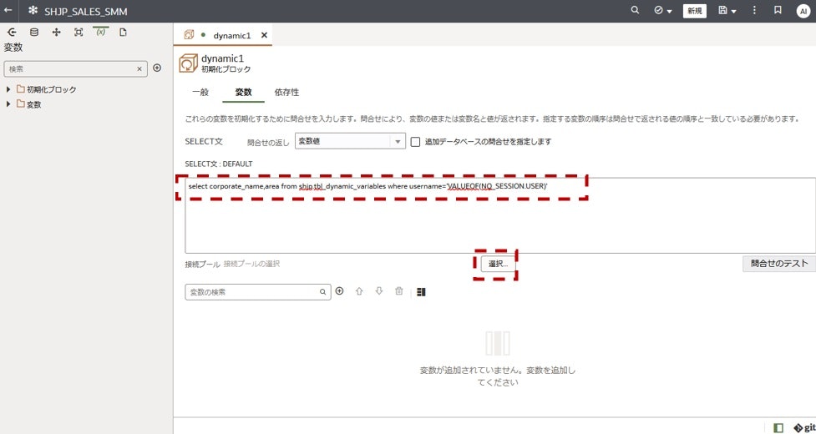Viewport: 816px width, 434px height.
Task: Enable 追加データベースの問合せを指定します checkbox
Action: 415,141
